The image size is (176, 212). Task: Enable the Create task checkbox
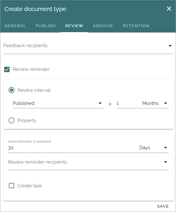tap(12, 186)
